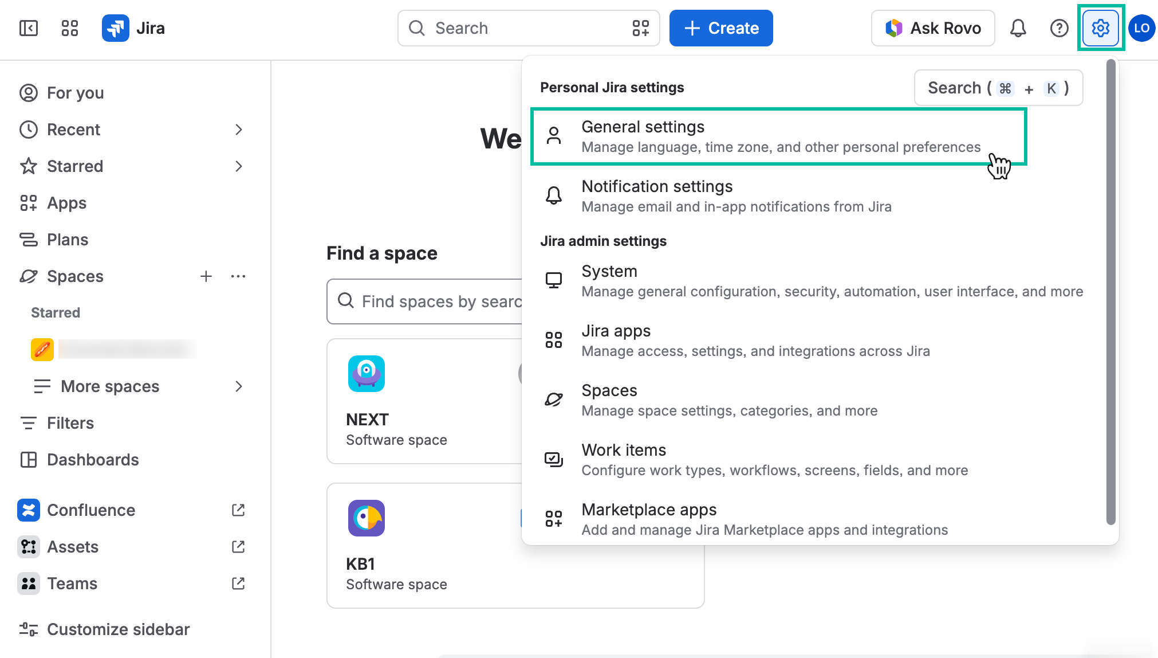Open Dashboards in the sidebar

tap(93, 460)
